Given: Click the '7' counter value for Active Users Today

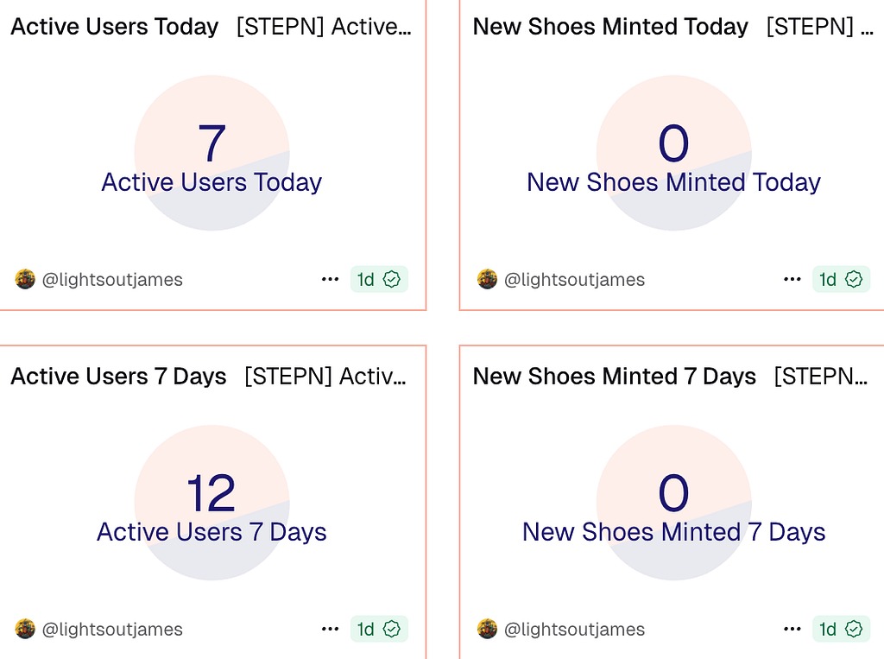Looking at the screenshot, I should [212, 143].
